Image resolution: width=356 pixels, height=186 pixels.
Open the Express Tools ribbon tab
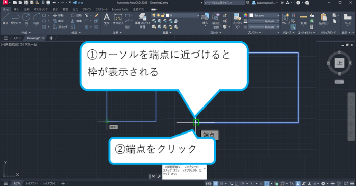(x=120, y=9)
